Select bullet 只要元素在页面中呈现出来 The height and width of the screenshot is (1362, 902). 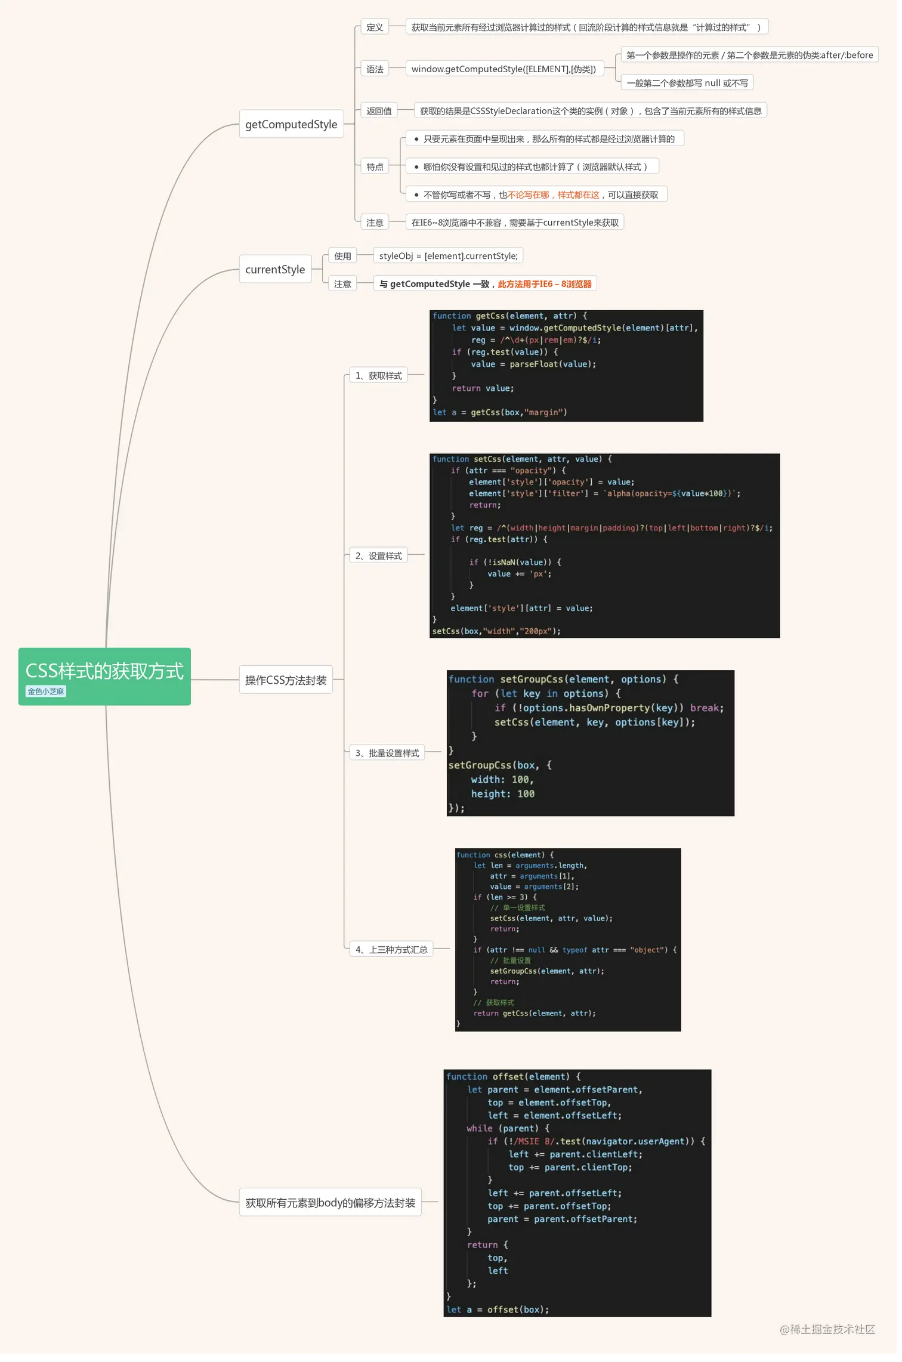click(x=548, y=140)
